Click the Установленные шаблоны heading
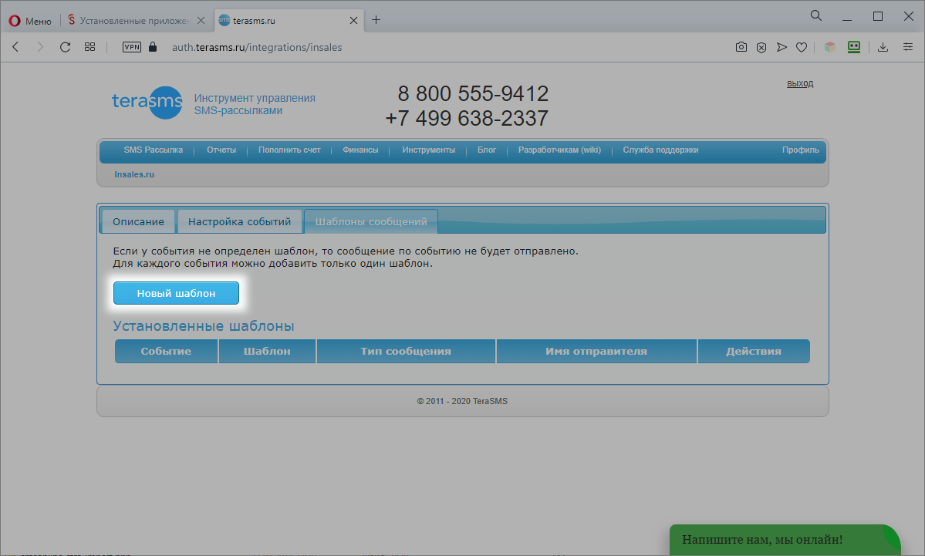Viewport: 925px width, 556px height. point(204,326)
